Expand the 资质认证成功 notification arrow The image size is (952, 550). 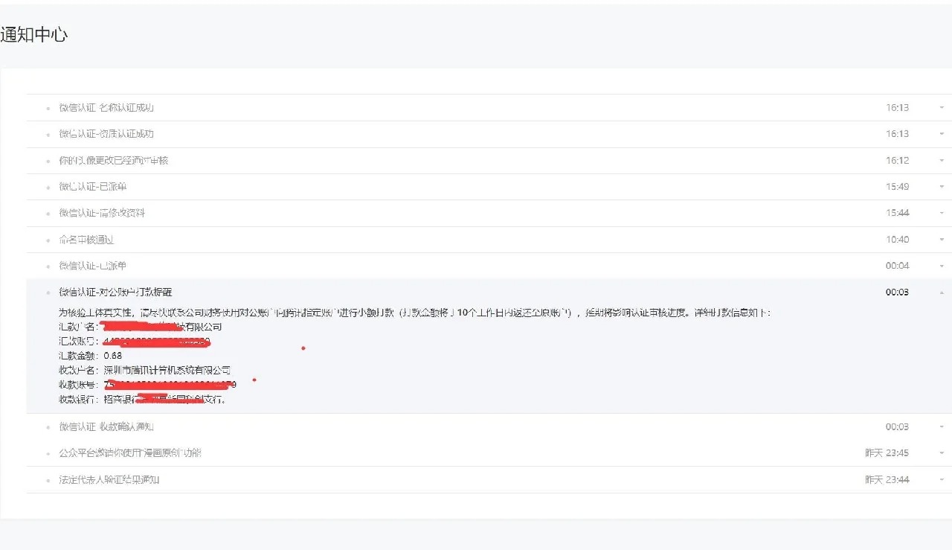(x=942, y=134)
